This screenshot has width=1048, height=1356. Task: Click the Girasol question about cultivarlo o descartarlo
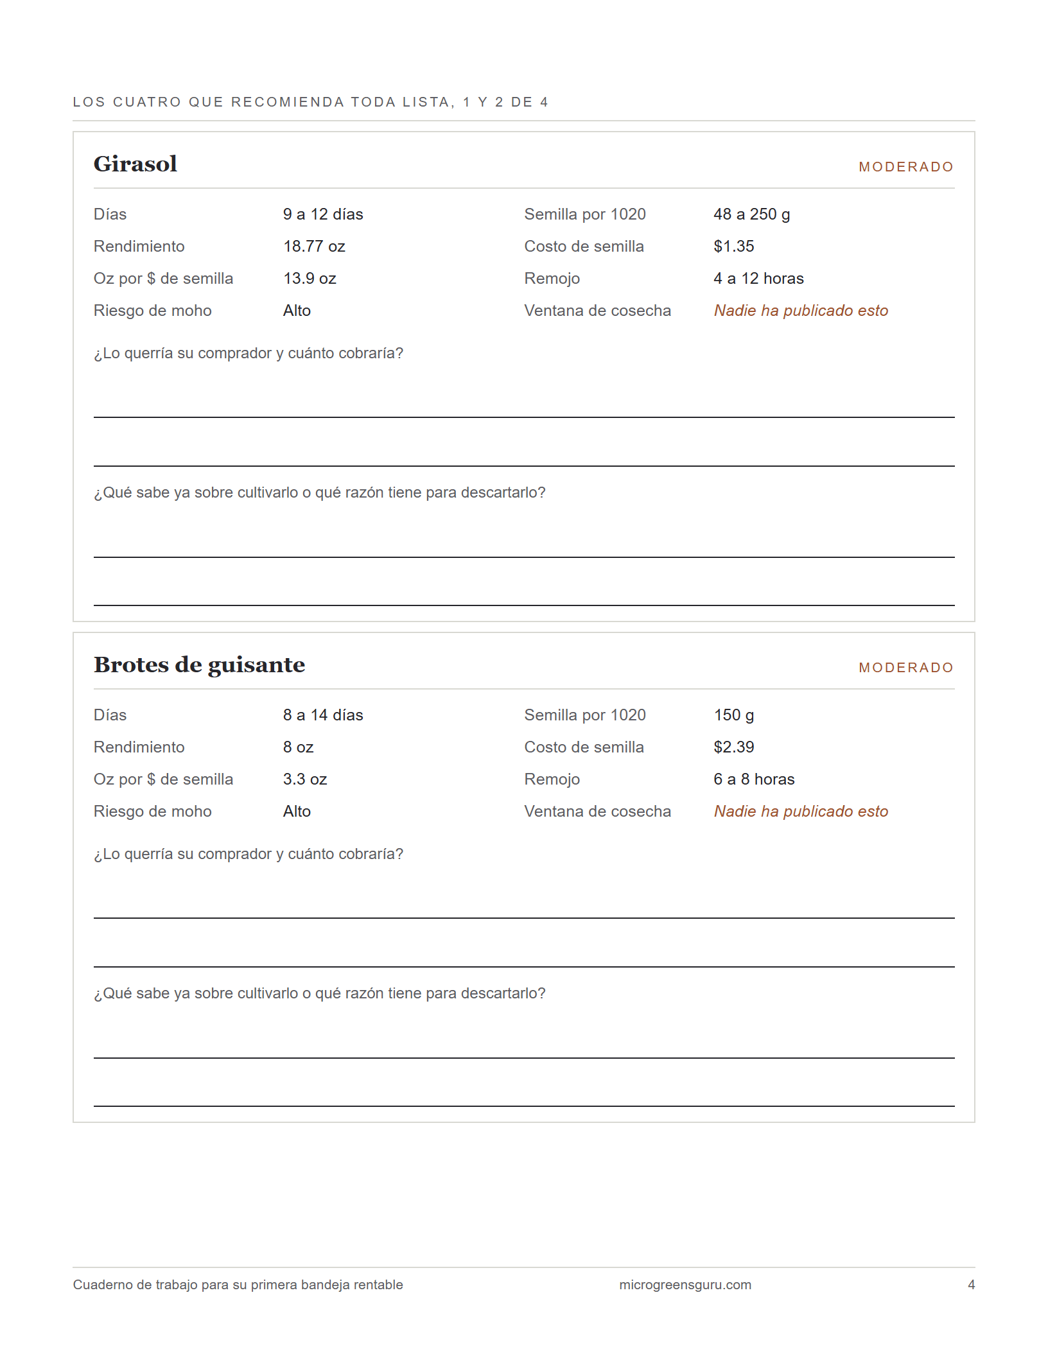(x=319, y=492)
